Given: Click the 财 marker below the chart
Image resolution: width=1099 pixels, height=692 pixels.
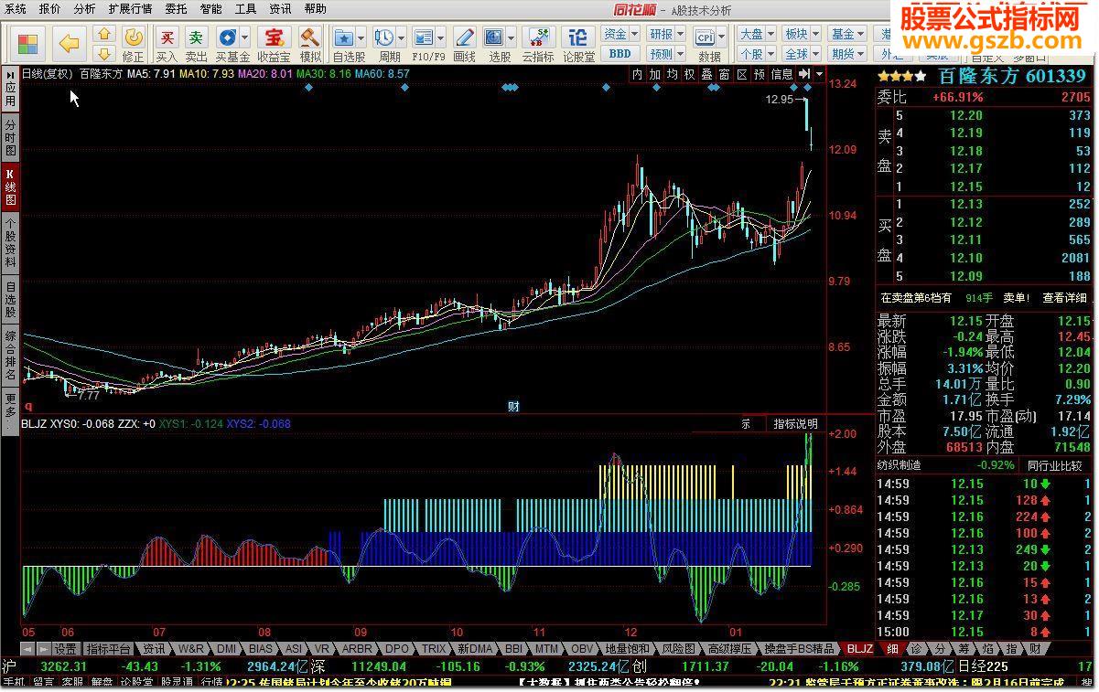Looking at the screenshot, I should point(513,406).
